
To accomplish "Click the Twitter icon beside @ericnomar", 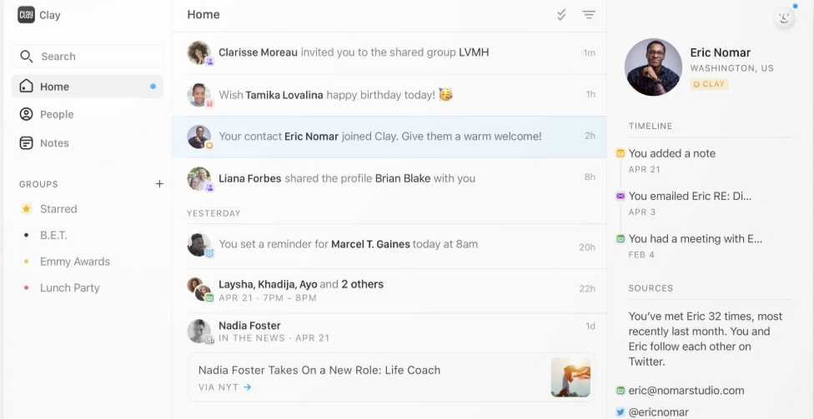I will coord(621,412).
